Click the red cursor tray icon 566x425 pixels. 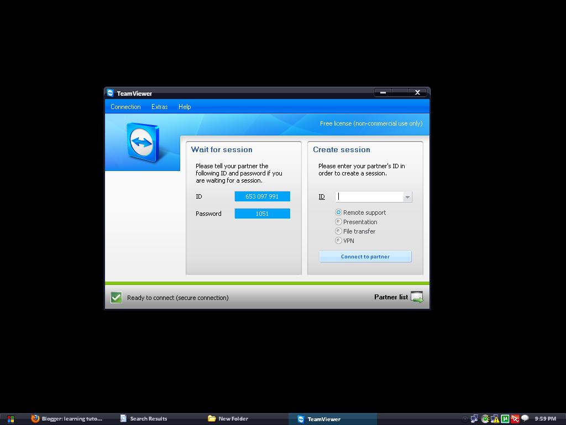[515, 419]
